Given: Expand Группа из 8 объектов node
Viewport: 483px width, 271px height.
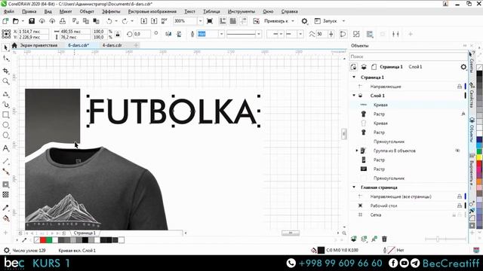Looking at the screenshot, I should [357, 151].
